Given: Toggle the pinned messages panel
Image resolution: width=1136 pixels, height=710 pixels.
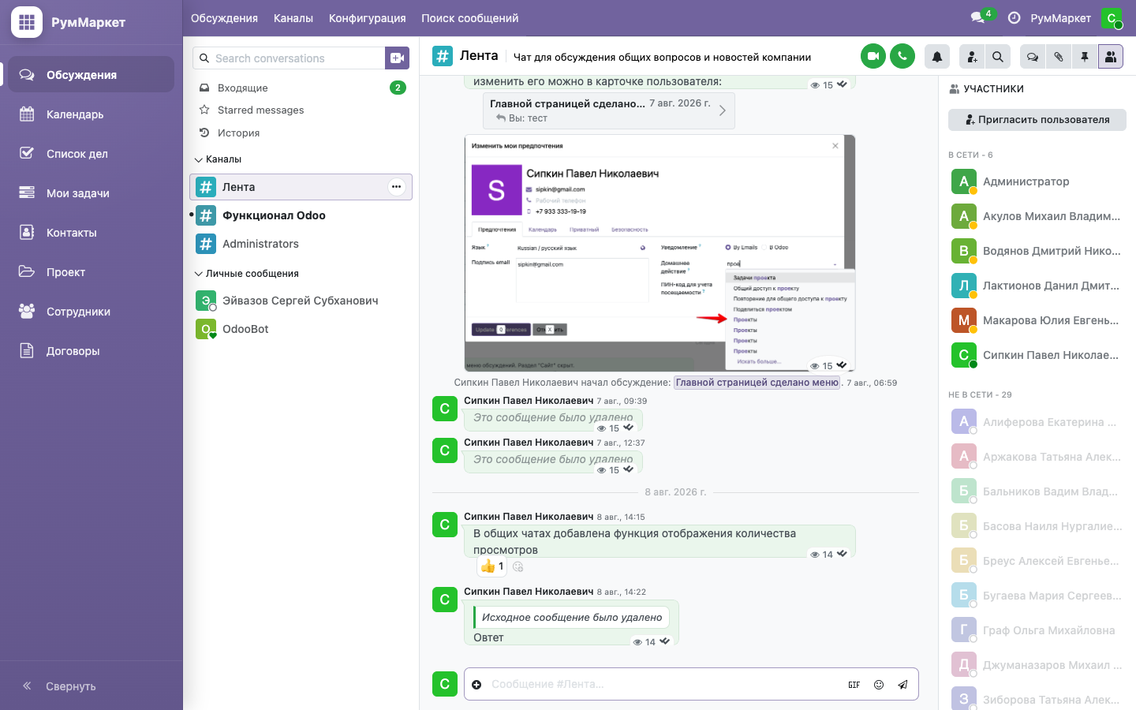Looking at the screenshot, I should [1085, 57].
